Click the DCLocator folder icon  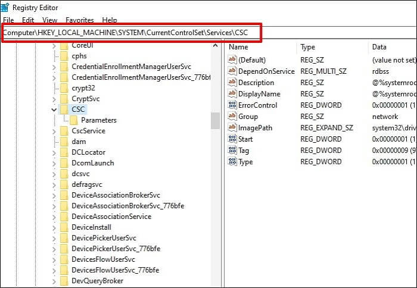pos(64,152)
